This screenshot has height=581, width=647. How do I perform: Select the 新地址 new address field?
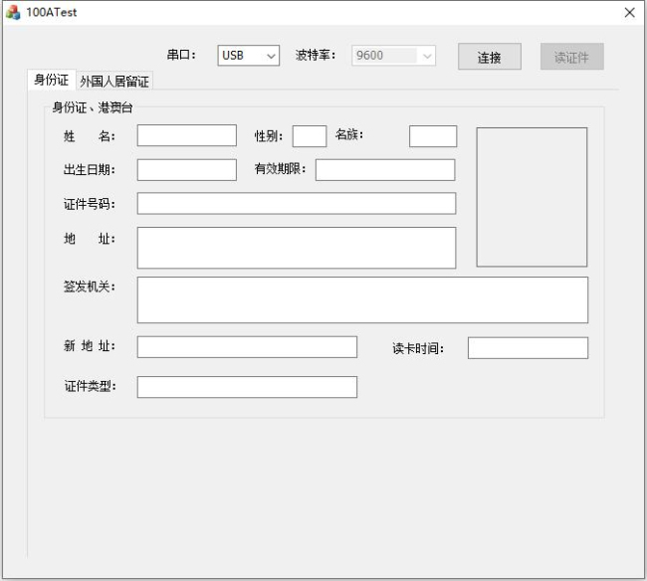[x=246, y=346]
